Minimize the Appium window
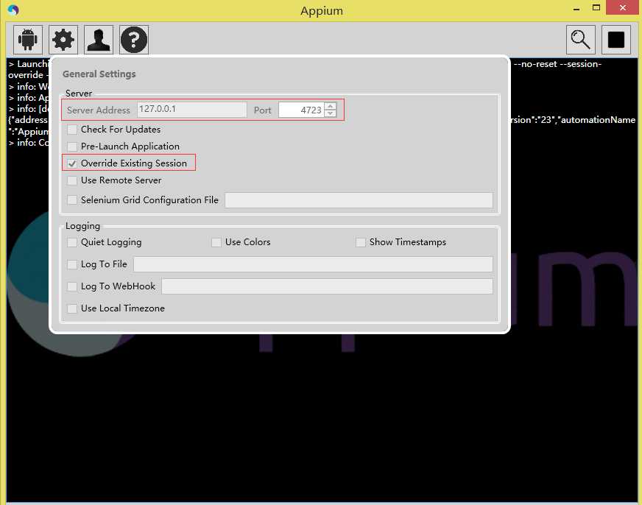642x505 pixels. (576, 9)
